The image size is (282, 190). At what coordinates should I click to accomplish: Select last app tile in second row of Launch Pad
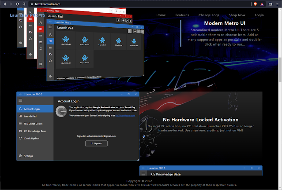85,59
